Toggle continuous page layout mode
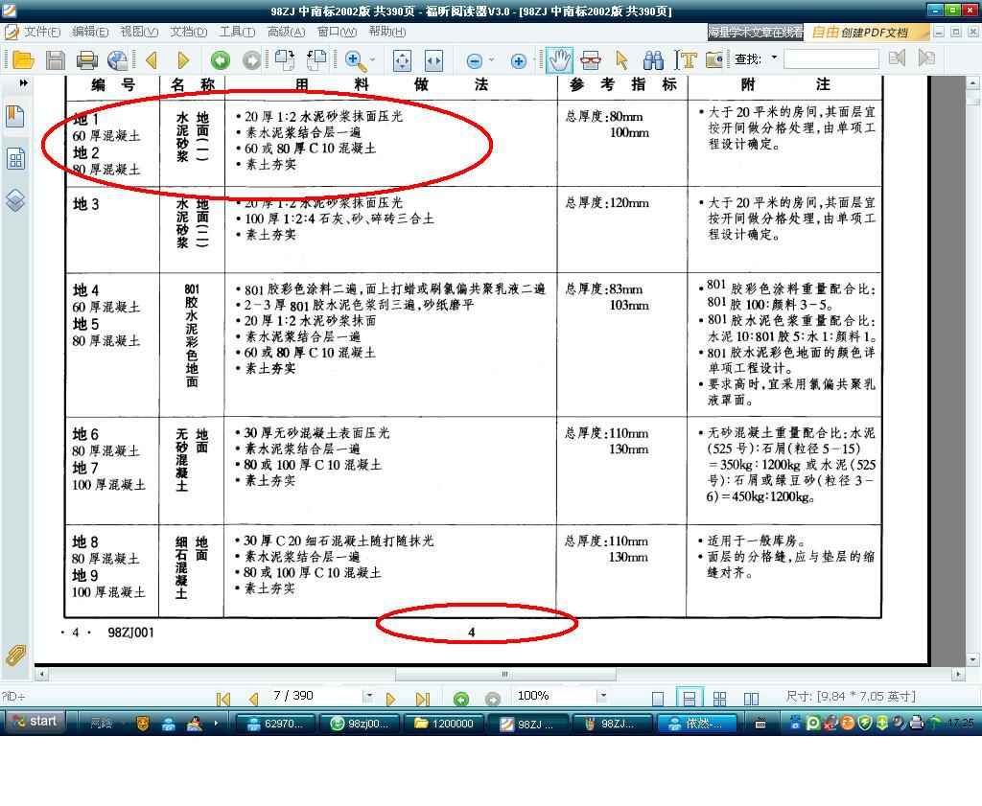982x806 pixels. [x=688, y=698]
